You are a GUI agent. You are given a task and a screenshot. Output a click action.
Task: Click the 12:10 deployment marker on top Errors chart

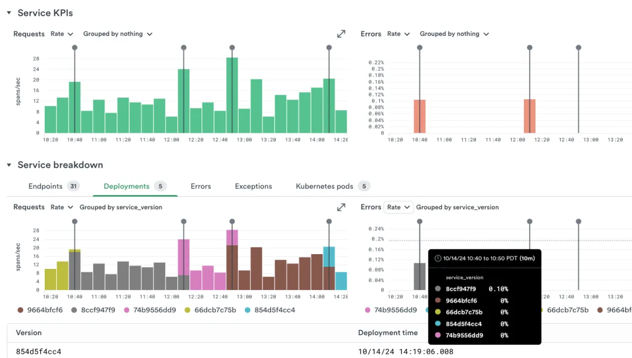pos(530,47)
